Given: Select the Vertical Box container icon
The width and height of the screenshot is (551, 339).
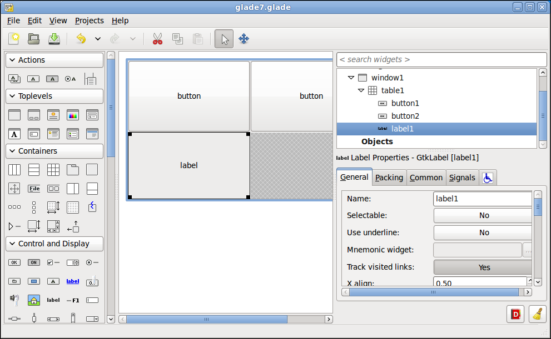Looking at the screenshot, I should pos(34,170).
